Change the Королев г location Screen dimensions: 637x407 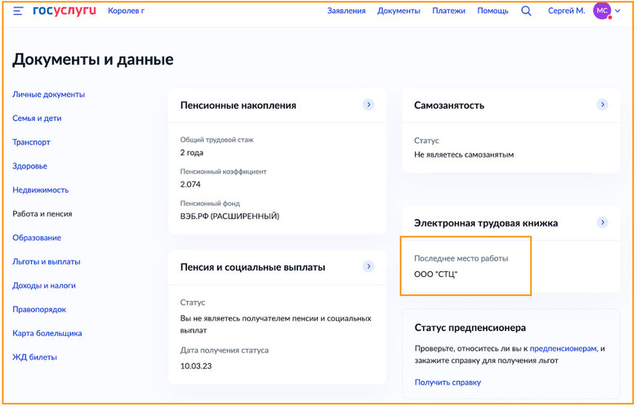click(x=126, y=11)
